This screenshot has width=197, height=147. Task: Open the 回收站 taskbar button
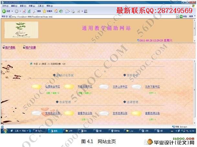115,131
